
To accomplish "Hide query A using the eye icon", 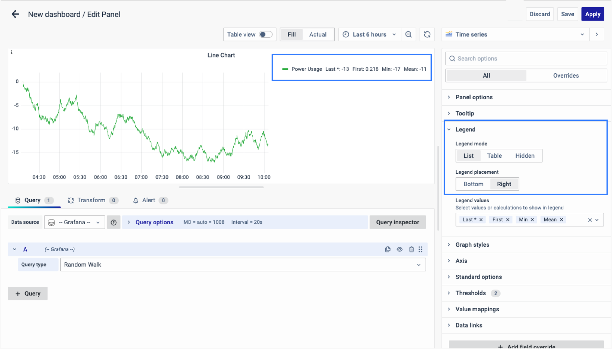I will tap(400, 249).
